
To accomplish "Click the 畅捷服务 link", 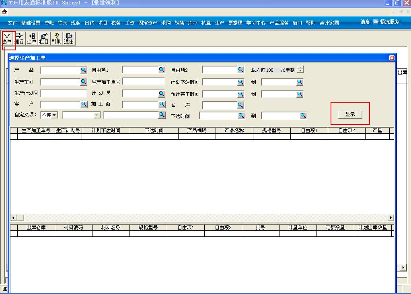I will [389, 22].
